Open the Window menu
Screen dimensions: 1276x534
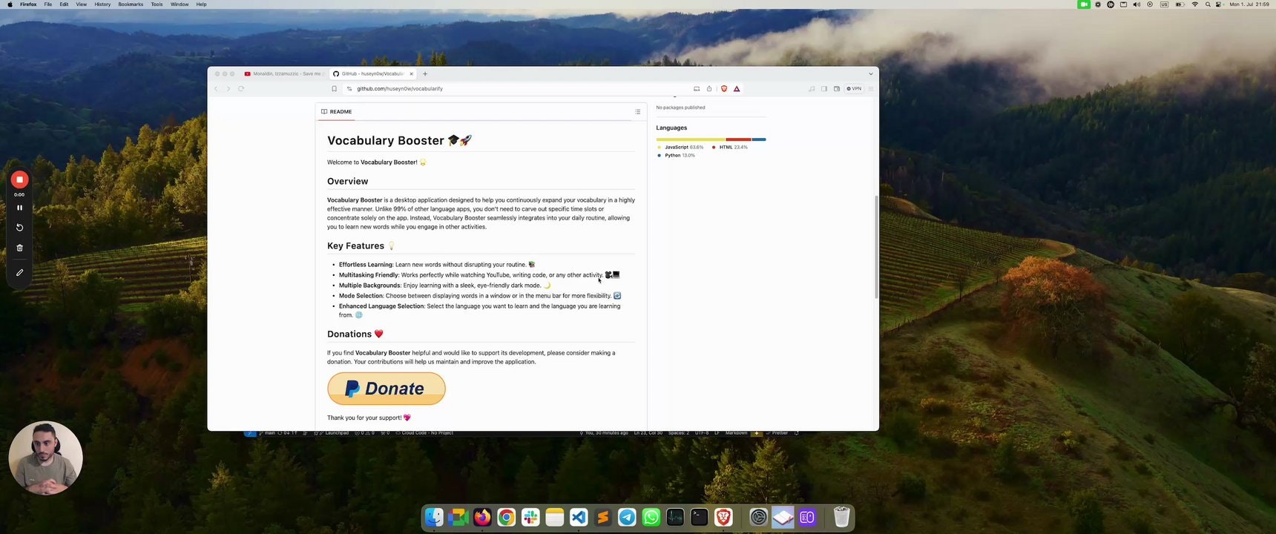(180, 4)
